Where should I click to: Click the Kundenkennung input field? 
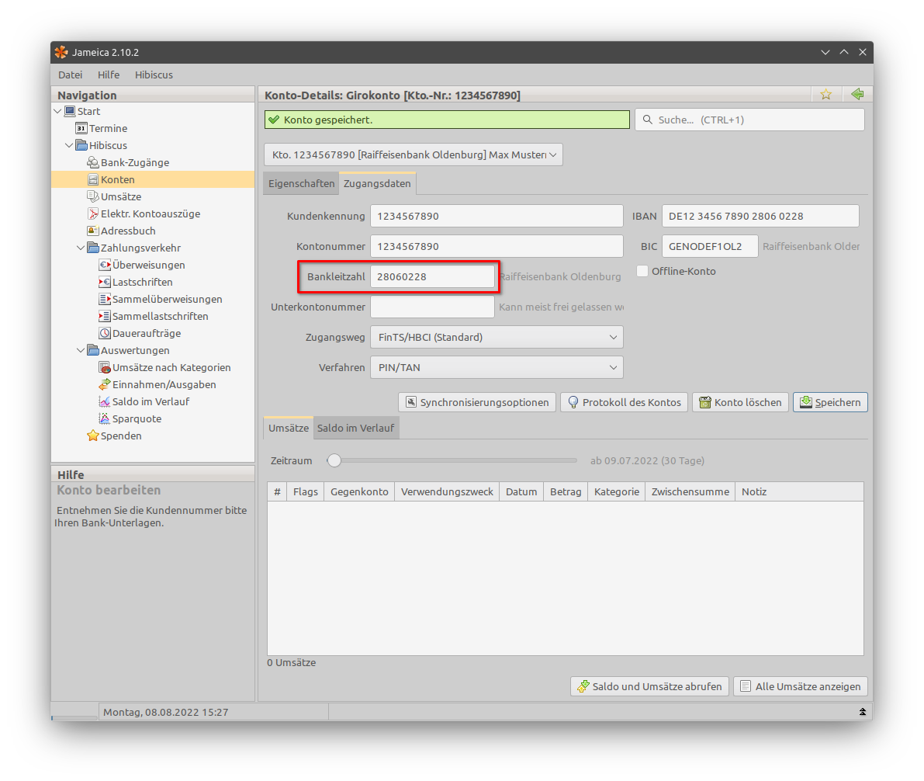497,216
